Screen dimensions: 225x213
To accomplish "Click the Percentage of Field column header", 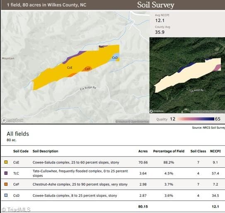I will point(169,151).
